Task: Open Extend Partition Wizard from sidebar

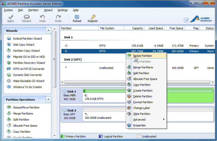Action: pyautogui.click(x=27, y=39)
